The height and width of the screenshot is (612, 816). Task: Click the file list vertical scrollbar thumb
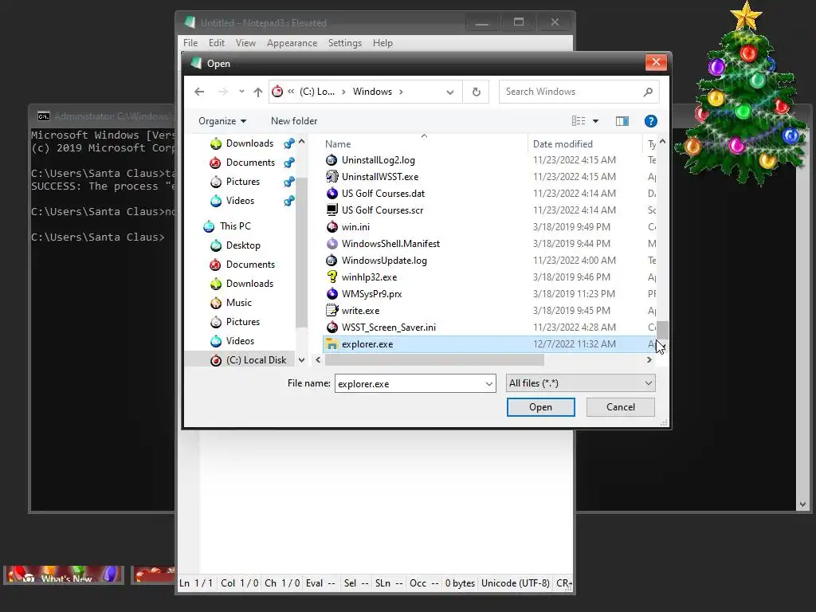(x=662, y=330)
